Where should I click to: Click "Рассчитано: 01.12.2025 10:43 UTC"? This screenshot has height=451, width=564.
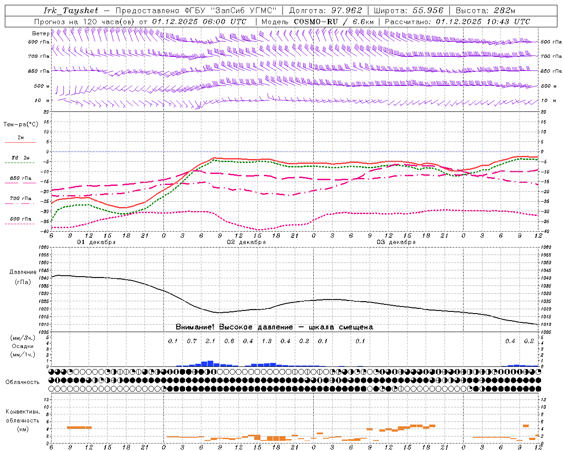(x=457, y=22)
